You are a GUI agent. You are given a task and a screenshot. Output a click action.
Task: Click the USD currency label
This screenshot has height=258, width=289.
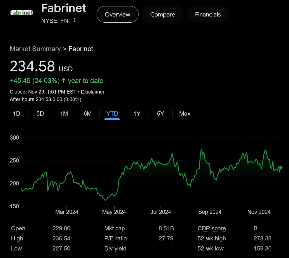(x=66, y=69)
